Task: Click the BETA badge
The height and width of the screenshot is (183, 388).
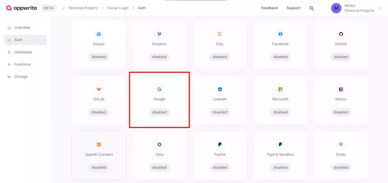Action: pyautogui.click(x=49, y=8)
